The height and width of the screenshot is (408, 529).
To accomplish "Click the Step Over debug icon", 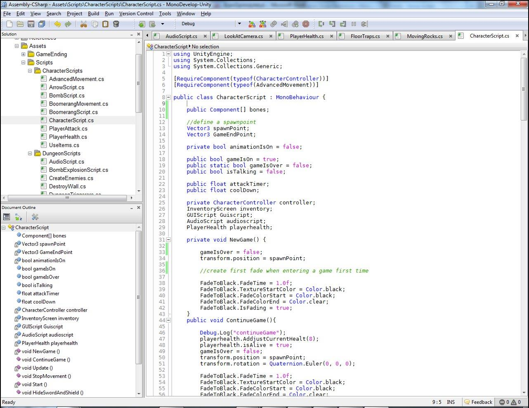I will 321,24.
